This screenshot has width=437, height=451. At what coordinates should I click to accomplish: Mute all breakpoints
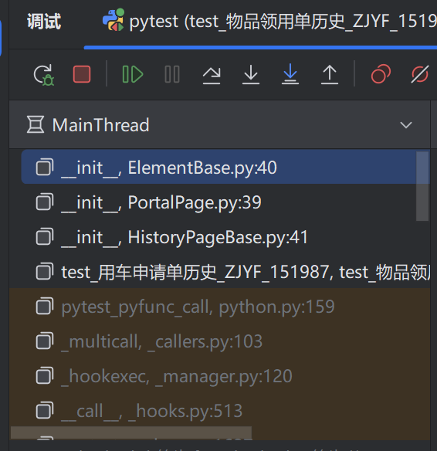(x=420, y=74)
